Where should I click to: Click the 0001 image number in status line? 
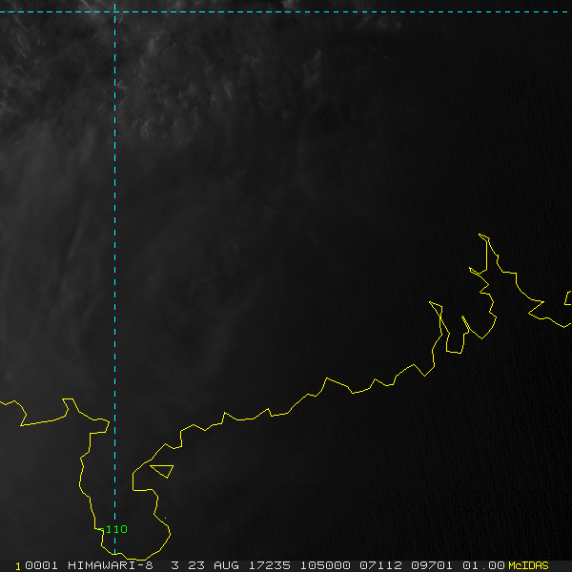[x=41, y=565]
